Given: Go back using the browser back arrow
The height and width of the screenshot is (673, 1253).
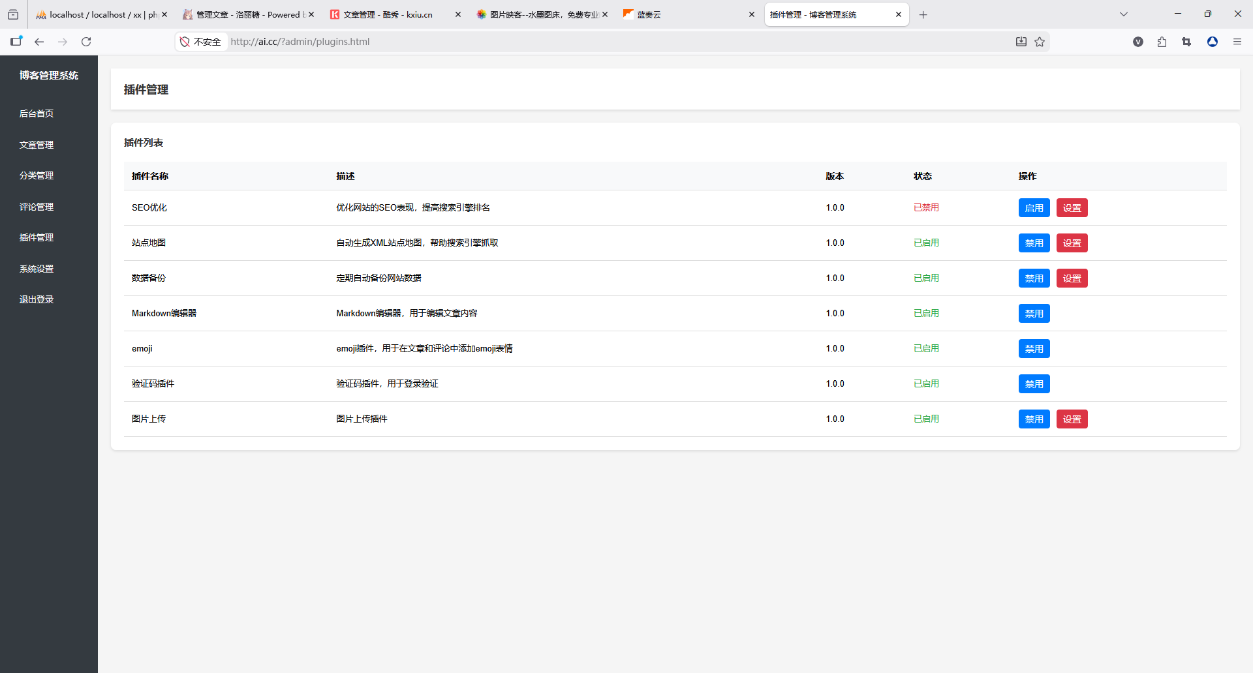Looking at the screenshot, I should click(x=39, y=42).
